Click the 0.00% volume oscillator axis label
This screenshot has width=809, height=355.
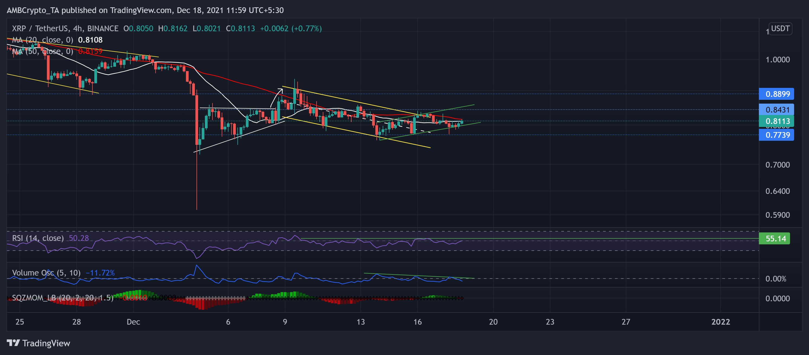776,279
